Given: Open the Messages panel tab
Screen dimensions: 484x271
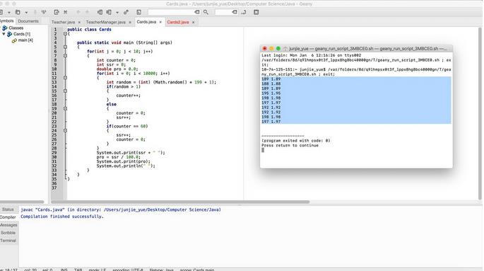Looking at the screenshot, I should 8,225.
